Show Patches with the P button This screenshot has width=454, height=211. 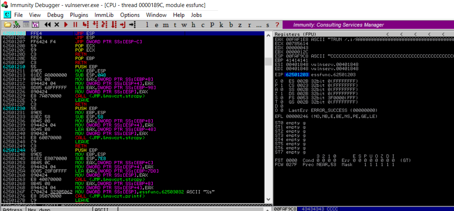(212, 25)
